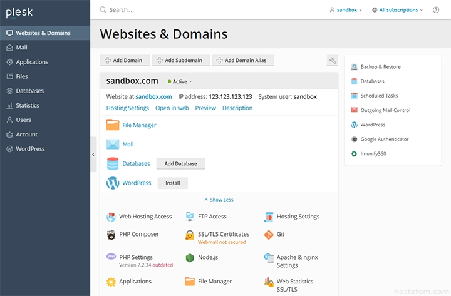Open PHP Settings
Screen dimensions: 451x296
136,257
